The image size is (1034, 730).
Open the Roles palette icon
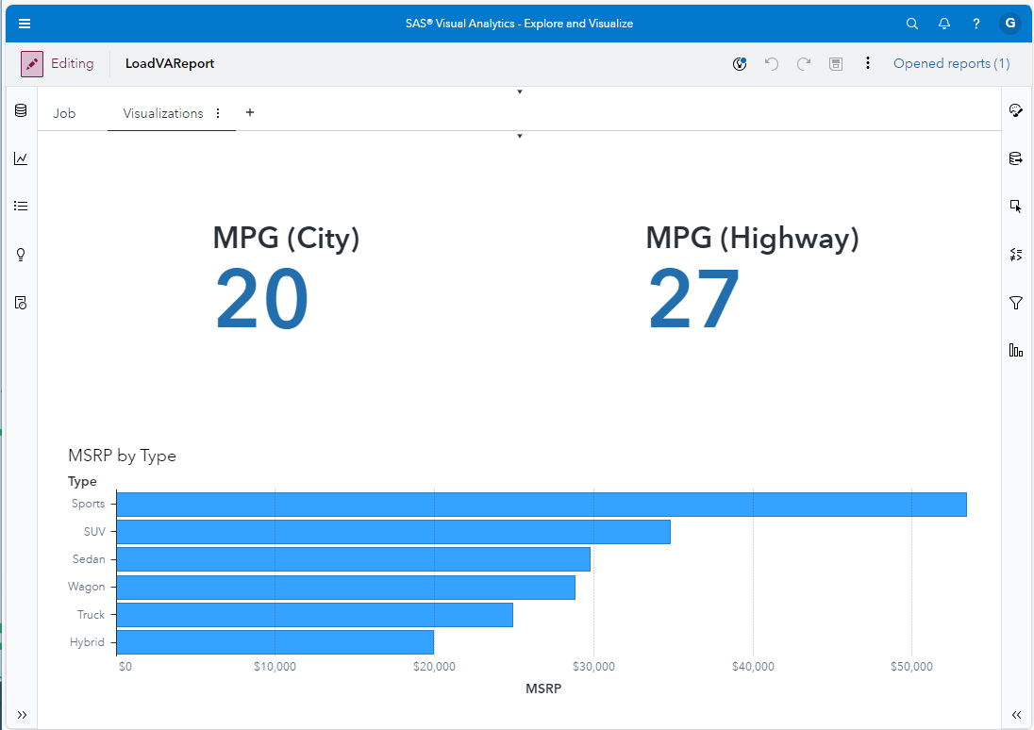(1016, 110)
